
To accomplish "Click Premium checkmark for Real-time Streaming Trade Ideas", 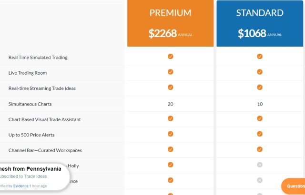I will coord(170,88).
